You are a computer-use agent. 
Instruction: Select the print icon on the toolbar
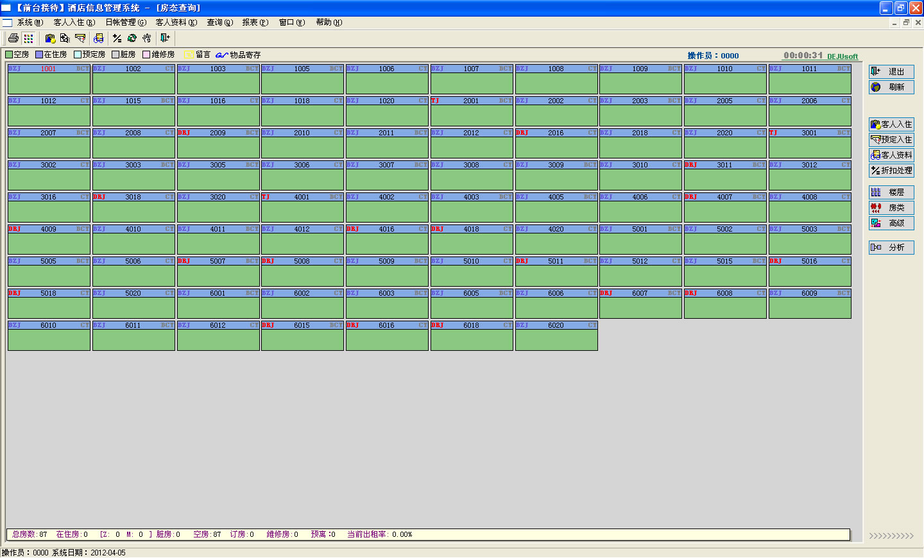(13, 38)
